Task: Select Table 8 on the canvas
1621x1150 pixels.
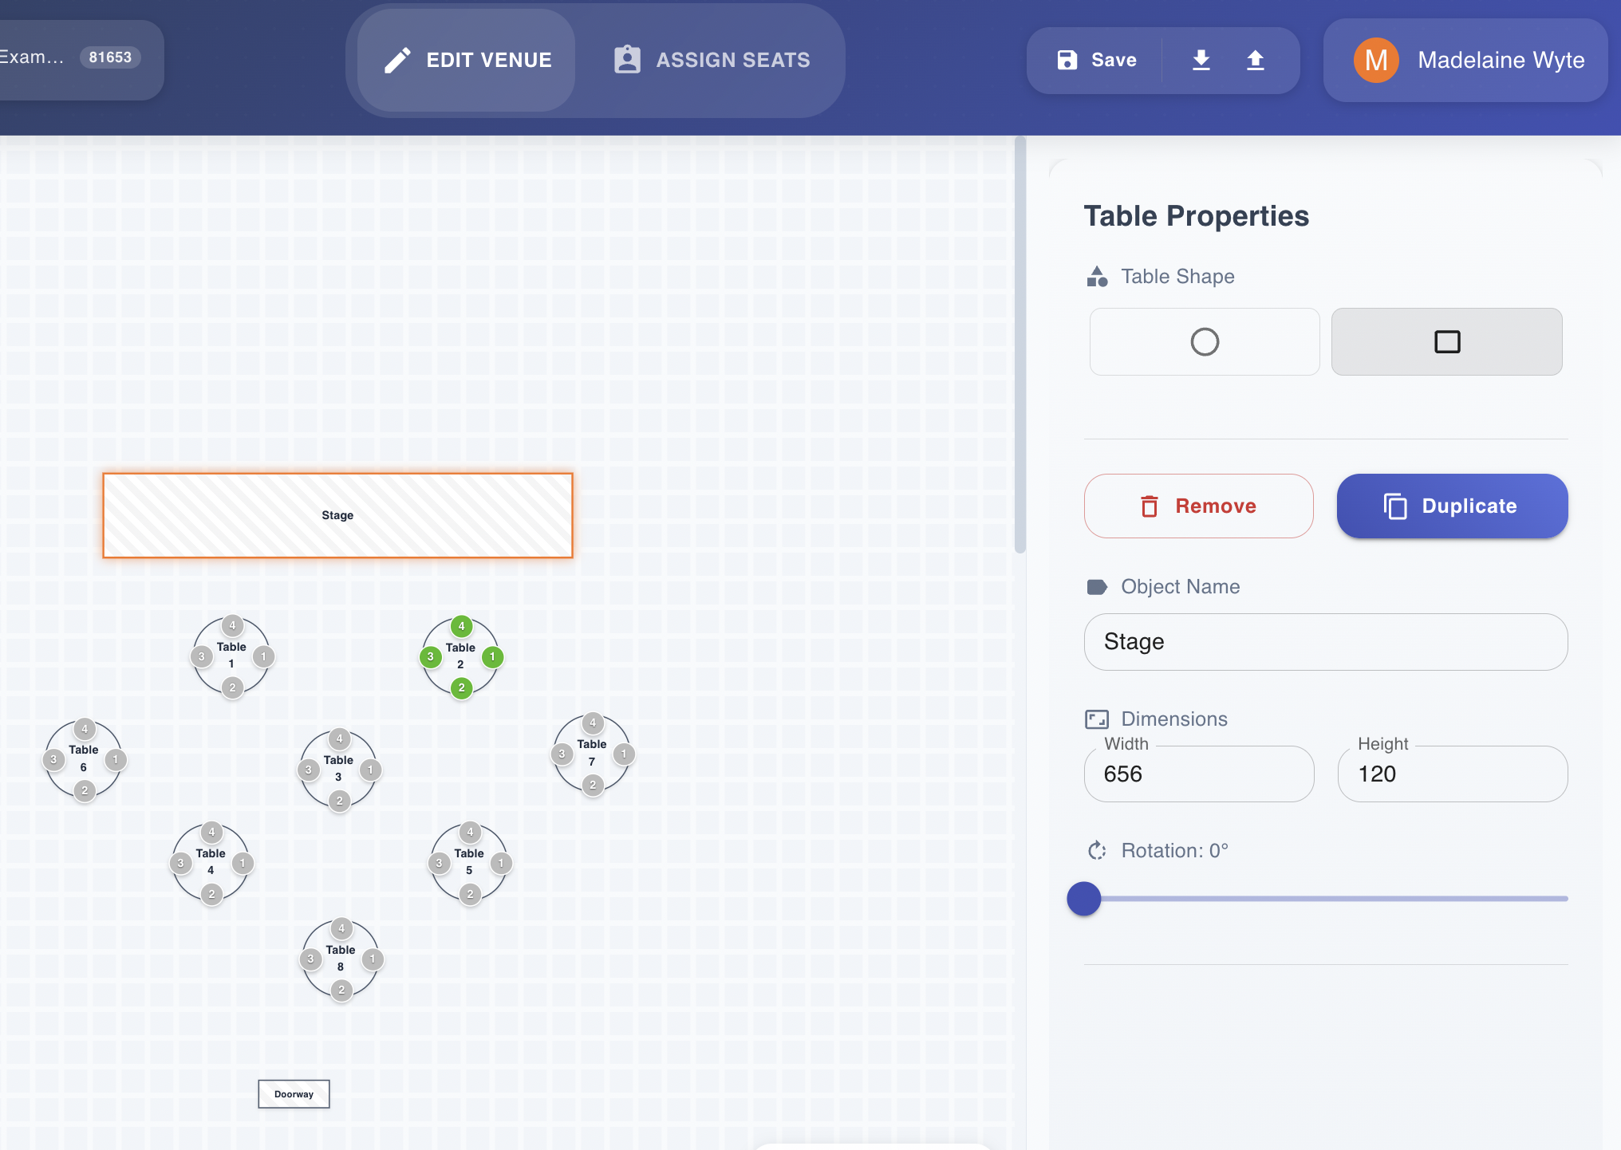Action: click(341, 958)
